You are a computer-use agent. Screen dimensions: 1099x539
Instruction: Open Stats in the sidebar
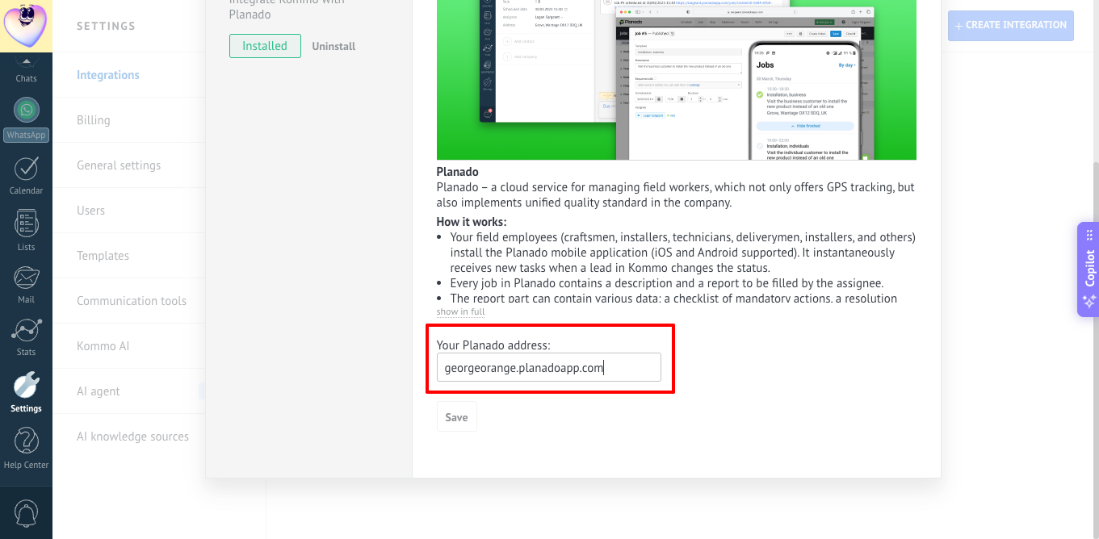[x=26, y=338]
